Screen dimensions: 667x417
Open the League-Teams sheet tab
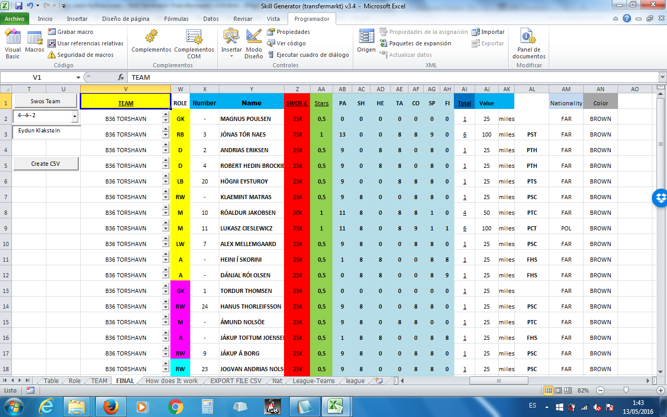[x=313, y=381]
